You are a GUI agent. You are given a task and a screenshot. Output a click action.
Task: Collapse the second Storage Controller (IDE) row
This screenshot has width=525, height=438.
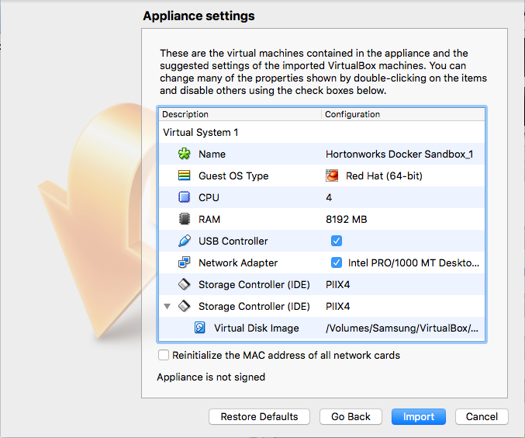click(x=168, y=306)
